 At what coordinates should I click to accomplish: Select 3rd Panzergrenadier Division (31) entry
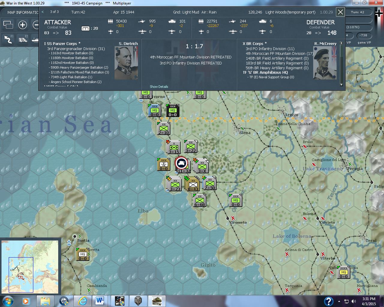[x=76, y=49]
